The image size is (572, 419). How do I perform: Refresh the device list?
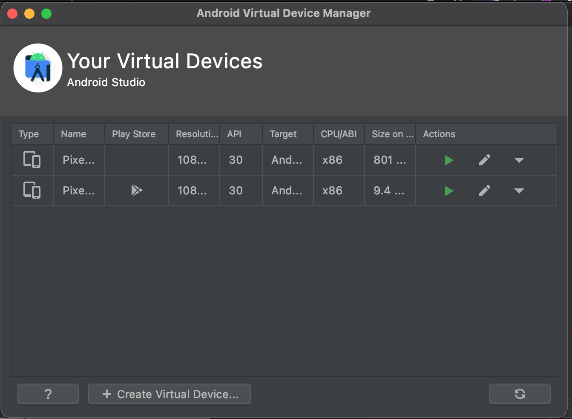520,394
